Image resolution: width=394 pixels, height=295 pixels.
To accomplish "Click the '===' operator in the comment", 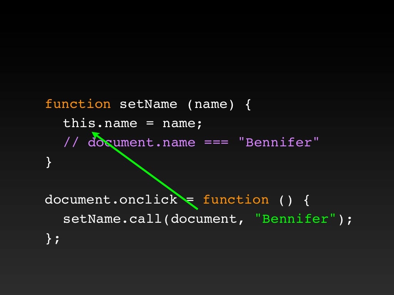I will [x=216, y=143].
